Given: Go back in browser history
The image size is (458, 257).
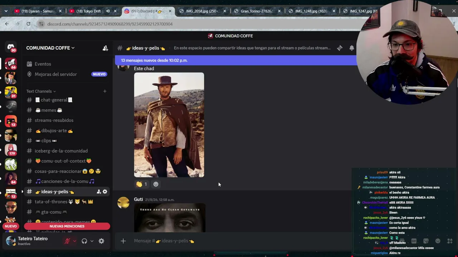Looking at the screenshot, I should (7, 24).
